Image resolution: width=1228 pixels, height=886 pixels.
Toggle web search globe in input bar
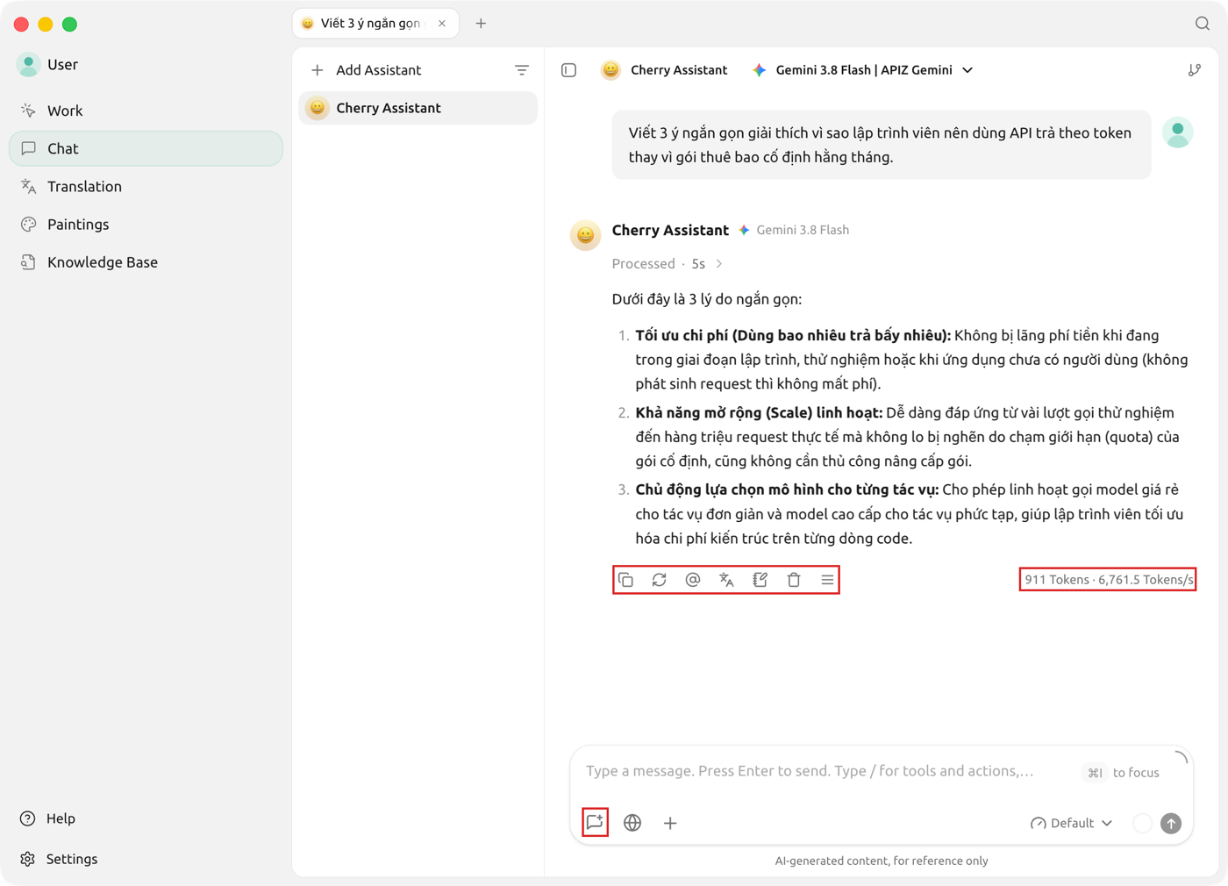[632, 823]
